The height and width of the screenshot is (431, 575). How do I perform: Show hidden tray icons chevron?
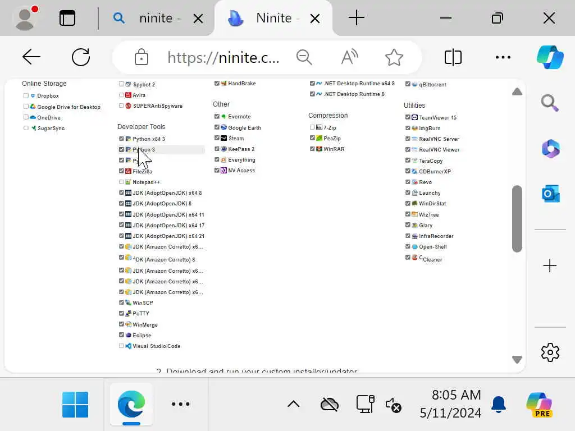click(x=293, y=404)
